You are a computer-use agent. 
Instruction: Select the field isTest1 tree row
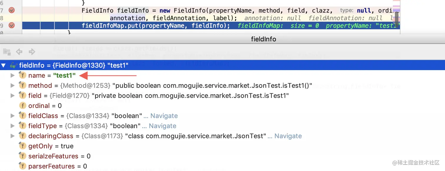click(159, 96)
